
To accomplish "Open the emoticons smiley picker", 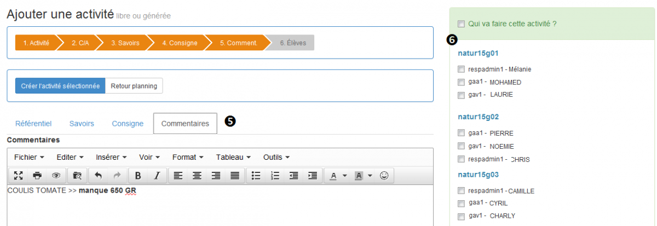I will point(384,176).
